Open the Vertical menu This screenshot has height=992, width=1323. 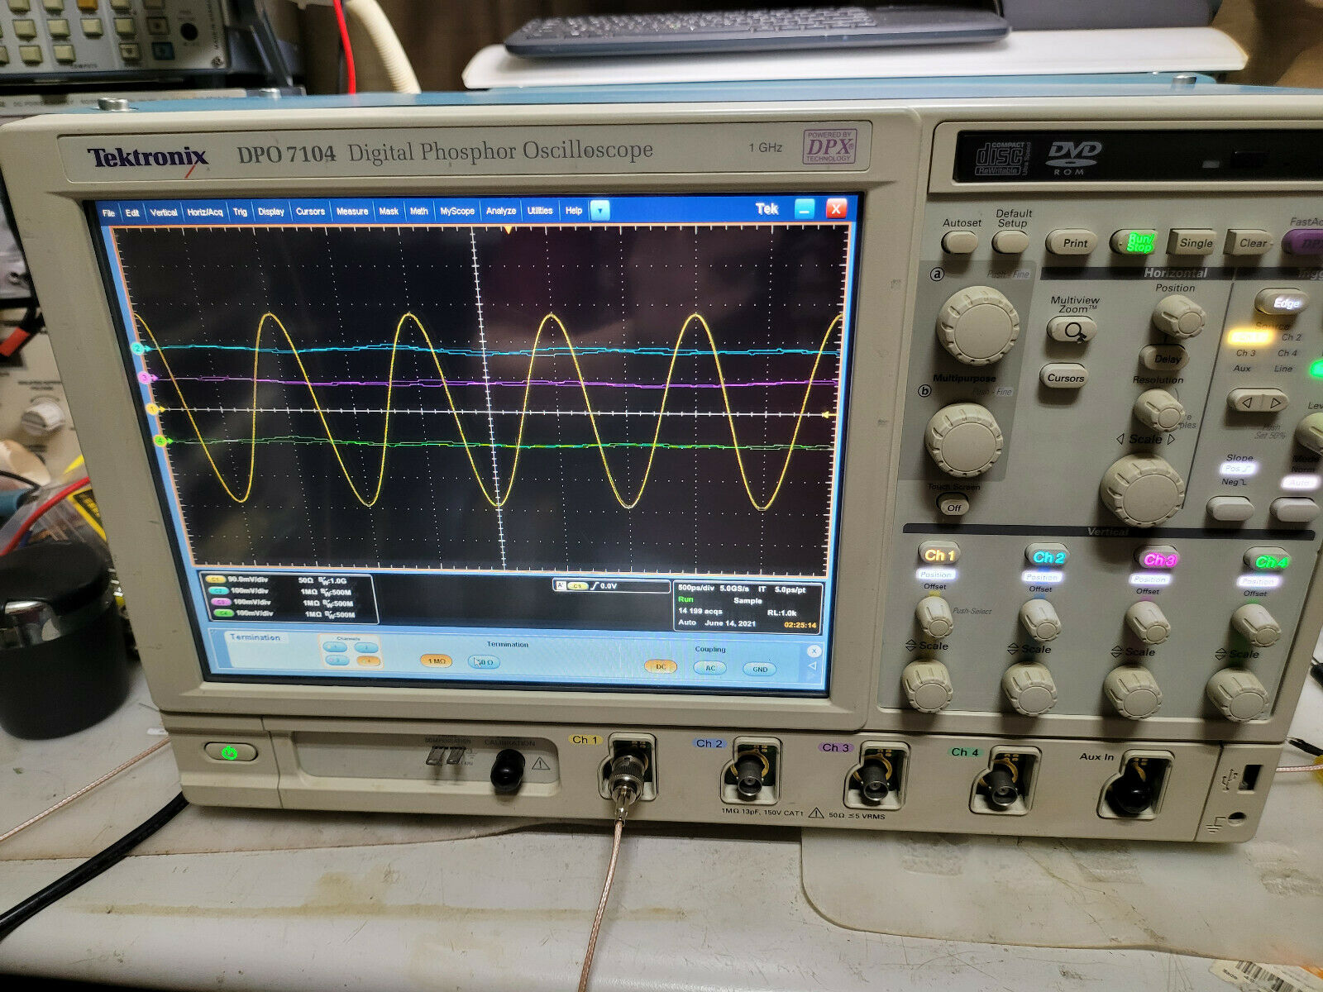[x=164, y=212]
